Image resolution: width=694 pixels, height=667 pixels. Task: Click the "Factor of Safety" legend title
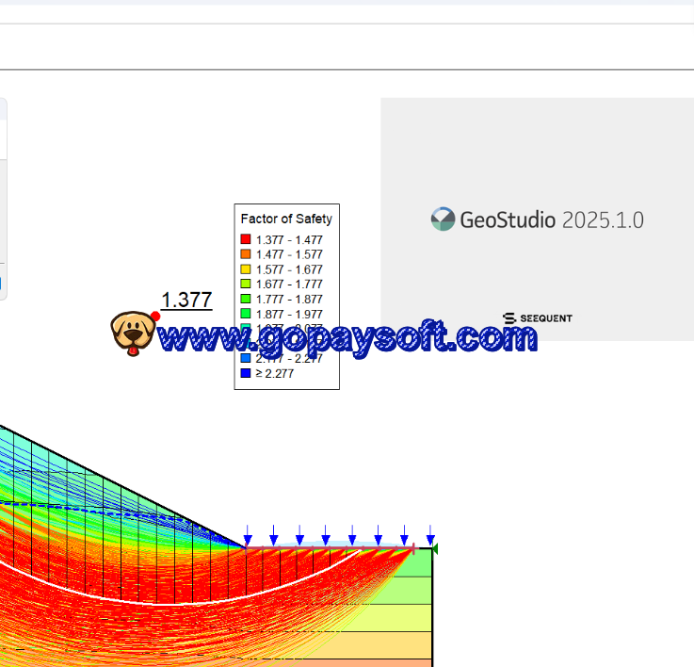(x=286, y=219)
